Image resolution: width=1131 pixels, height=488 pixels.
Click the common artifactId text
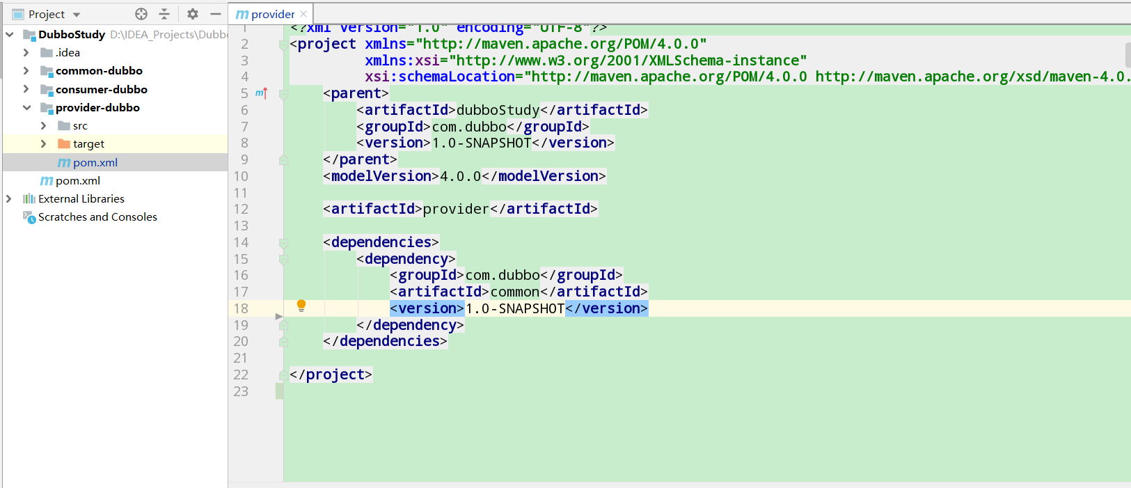515,292
